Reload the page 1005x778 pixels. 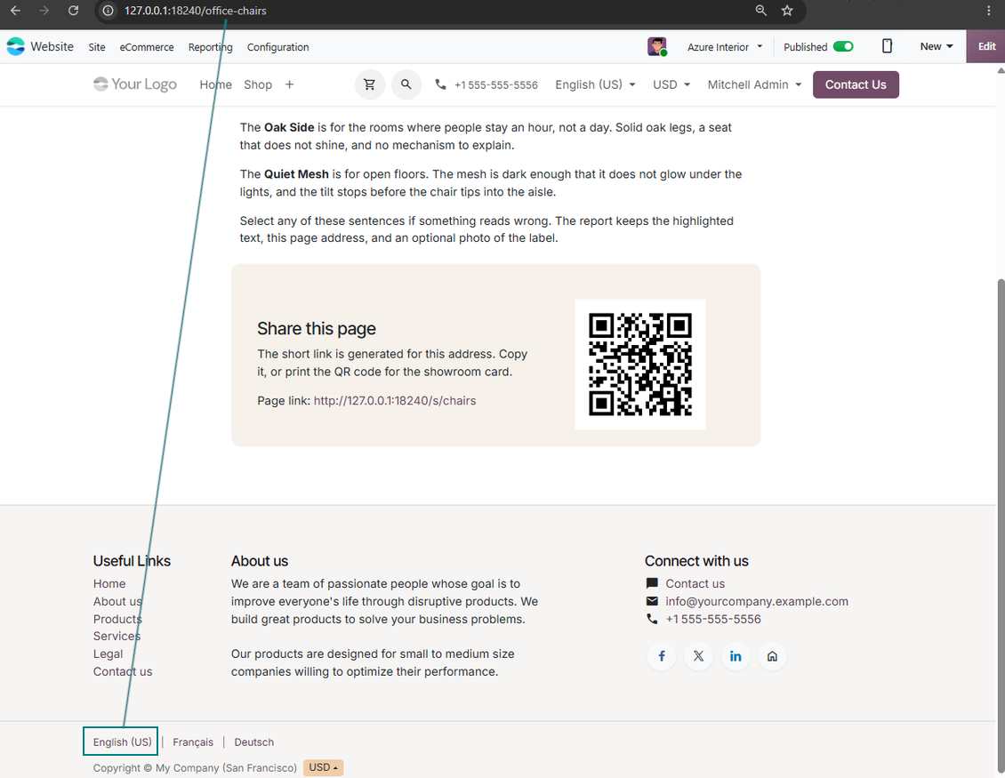pyautogui.click(x=73, y=11)
